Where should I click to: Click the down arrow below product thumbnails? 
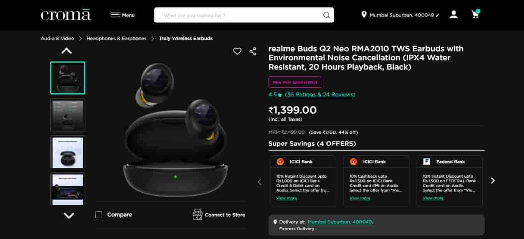[x=68, y=215]
